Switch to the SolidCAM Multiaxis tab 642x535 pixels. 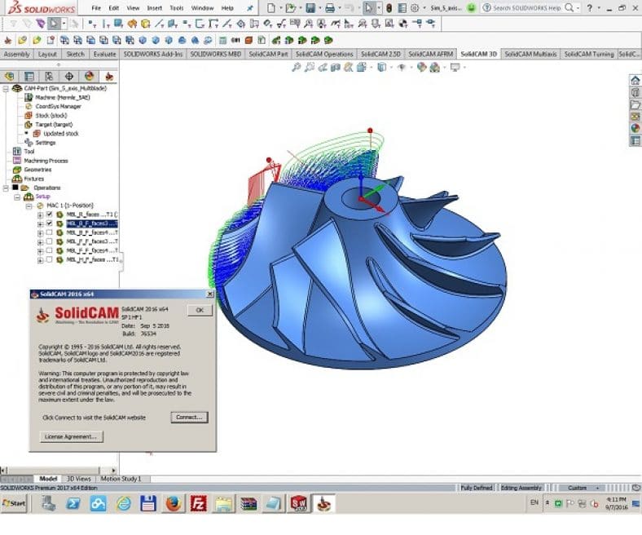[530, 54]
